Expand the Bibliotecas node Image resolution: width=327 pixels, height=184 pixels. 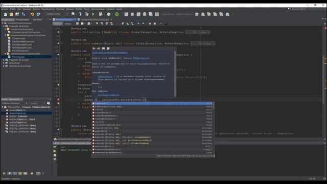coord(4,63)
